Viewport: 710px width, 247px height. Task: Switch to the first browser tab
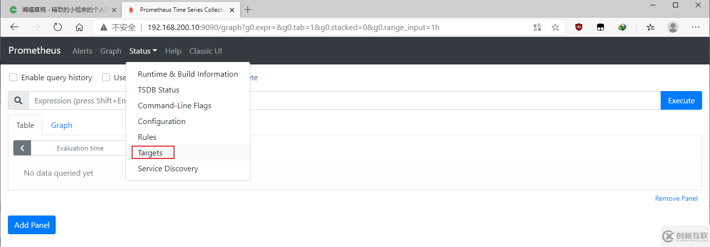[62, 10]
